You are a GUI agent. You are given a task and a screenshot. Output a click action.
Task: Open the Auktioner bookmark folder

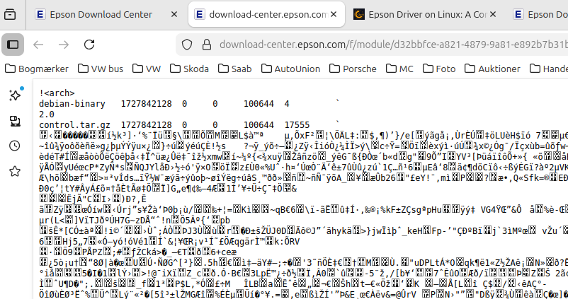click(x=494, y=69)
